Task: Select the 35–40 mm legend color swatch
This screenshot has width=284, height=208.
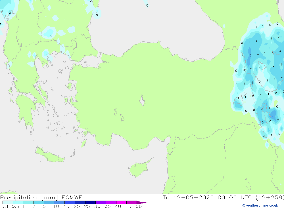Action: (111, 202)
